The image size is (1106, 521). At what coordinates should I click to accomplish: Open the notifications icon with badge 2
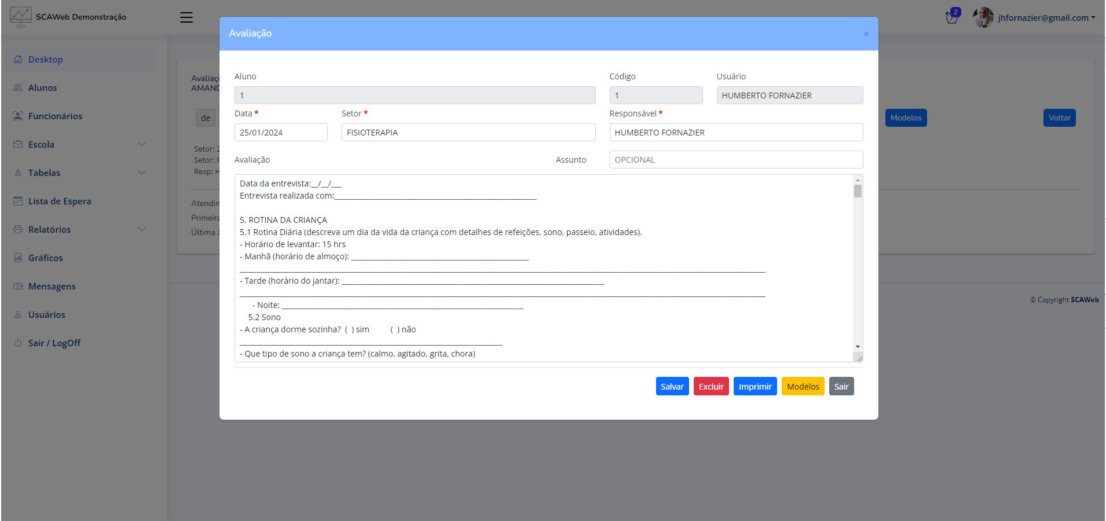pos(952,17)
